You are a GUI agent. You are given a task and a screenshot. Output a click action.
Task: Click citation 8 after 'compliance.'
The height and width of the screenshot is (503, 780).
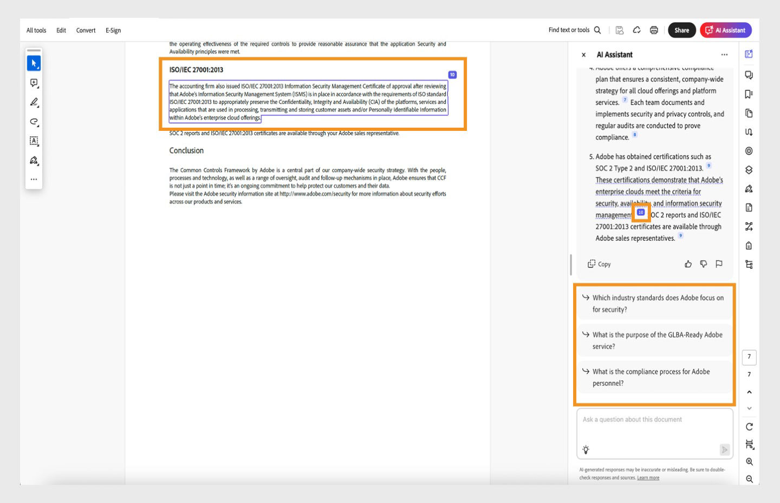tap(635, 135)
